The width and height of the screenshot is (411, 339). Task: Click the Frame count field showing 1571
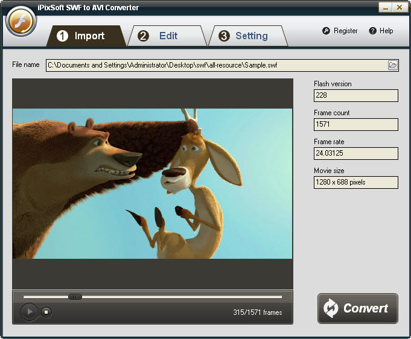tap(355, 124)
